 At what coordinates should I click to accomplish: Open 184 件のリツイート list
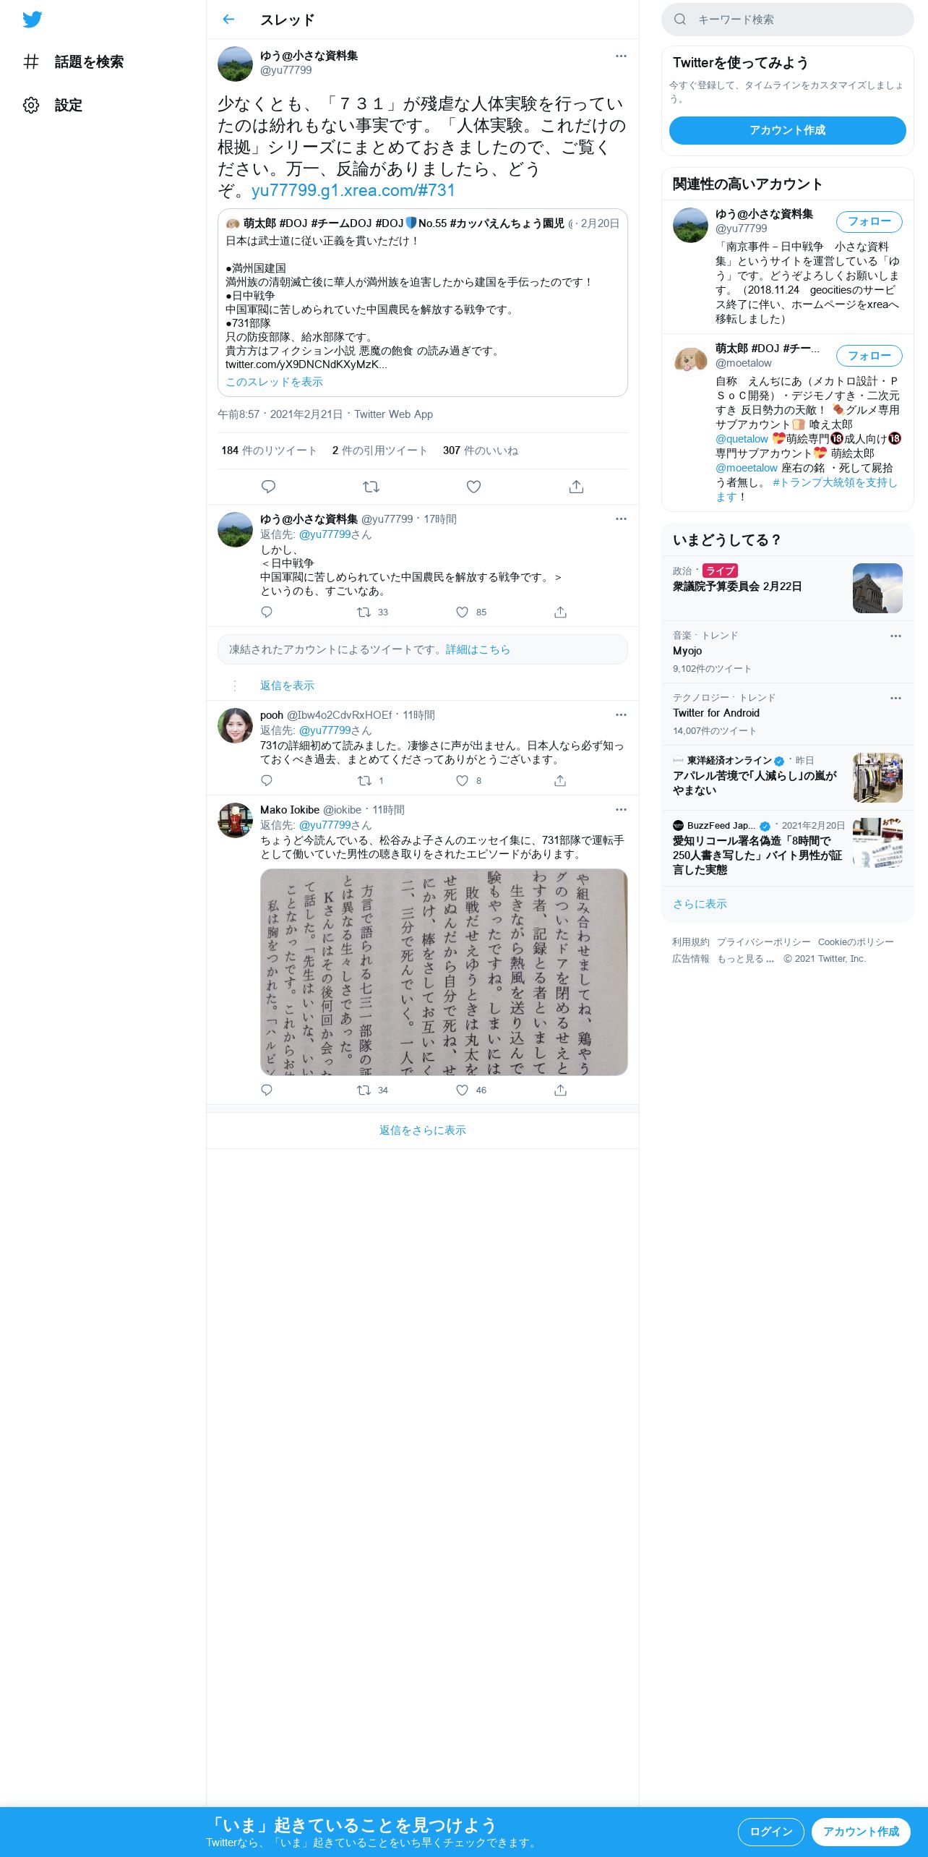269,451
